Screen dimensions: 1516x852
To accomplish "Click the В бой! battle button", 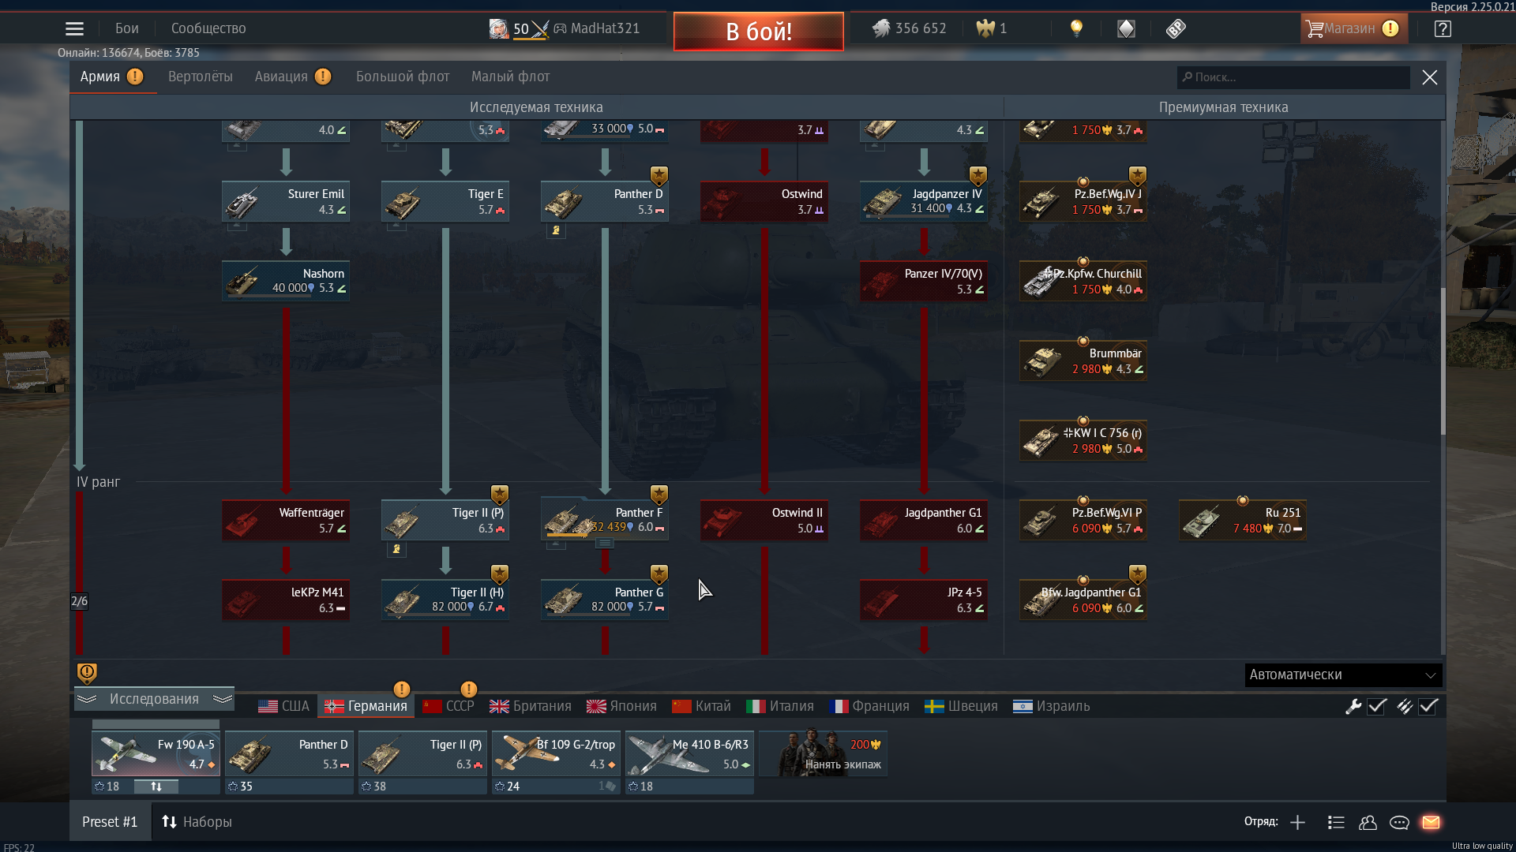I will click(759, 32).
